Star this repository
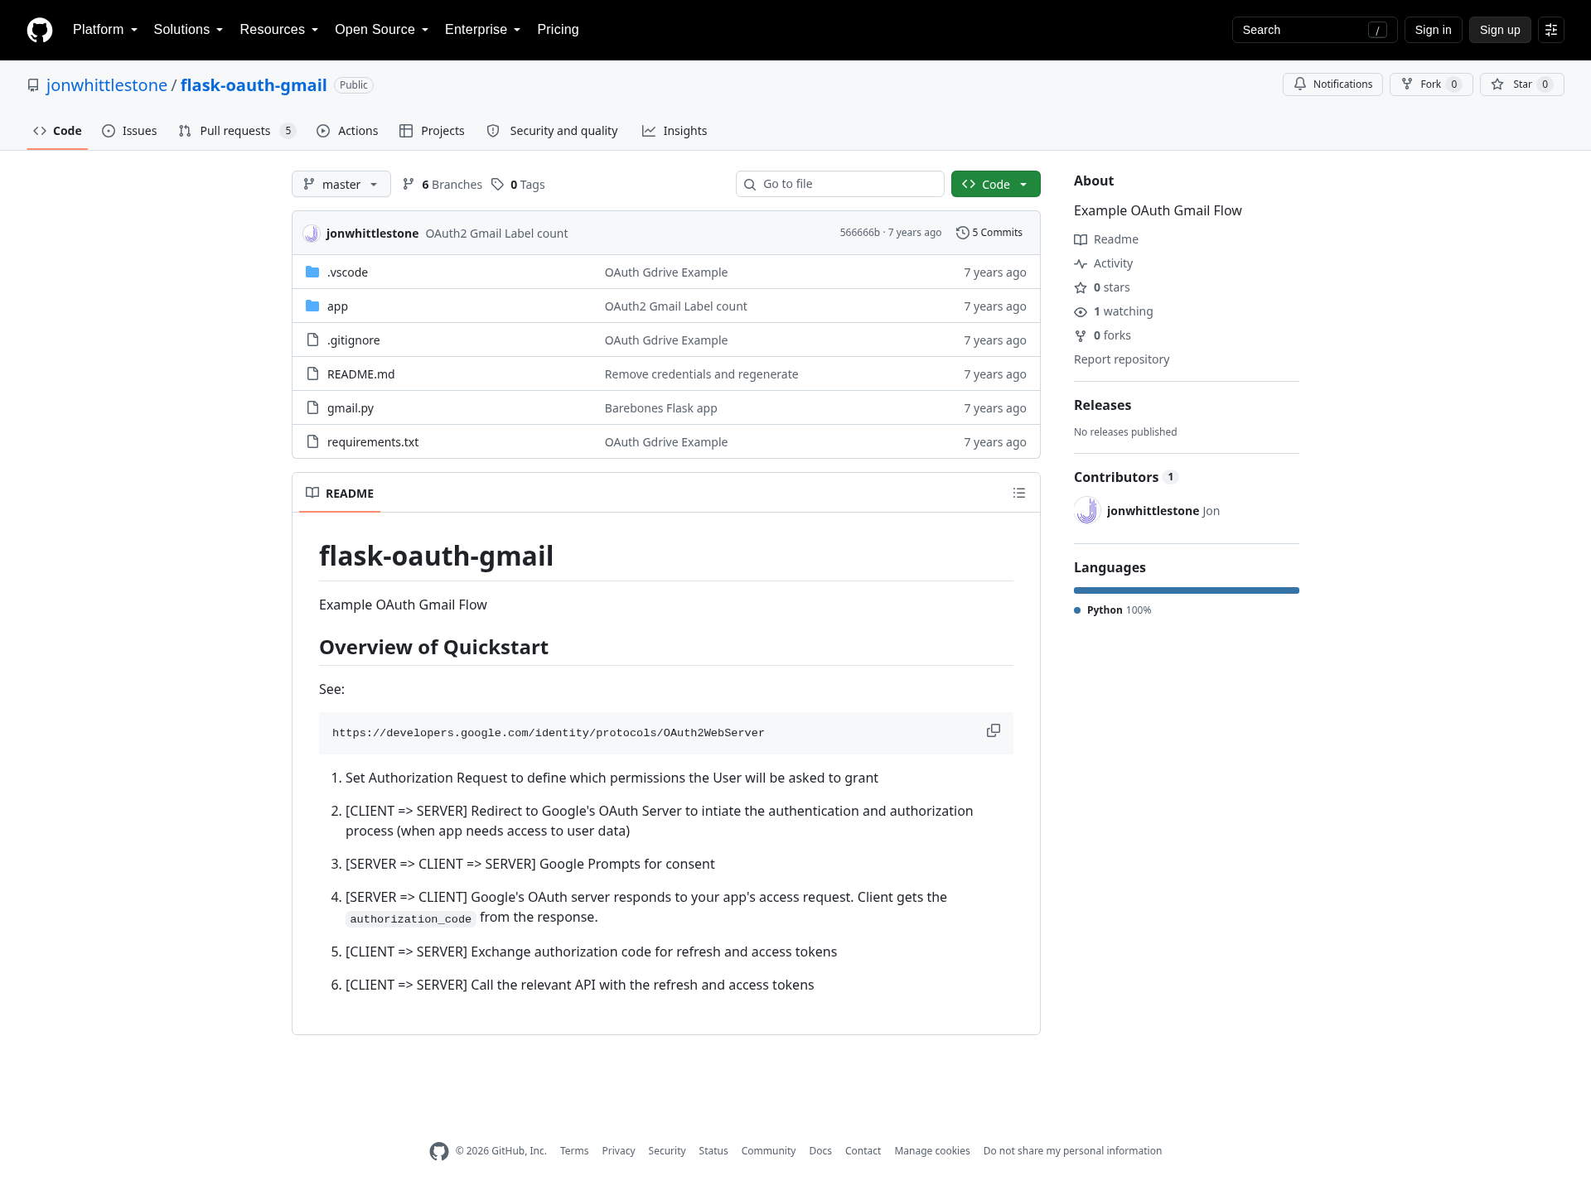The width and height of the screenshot is (1591, 1195). click(1521, 84)
